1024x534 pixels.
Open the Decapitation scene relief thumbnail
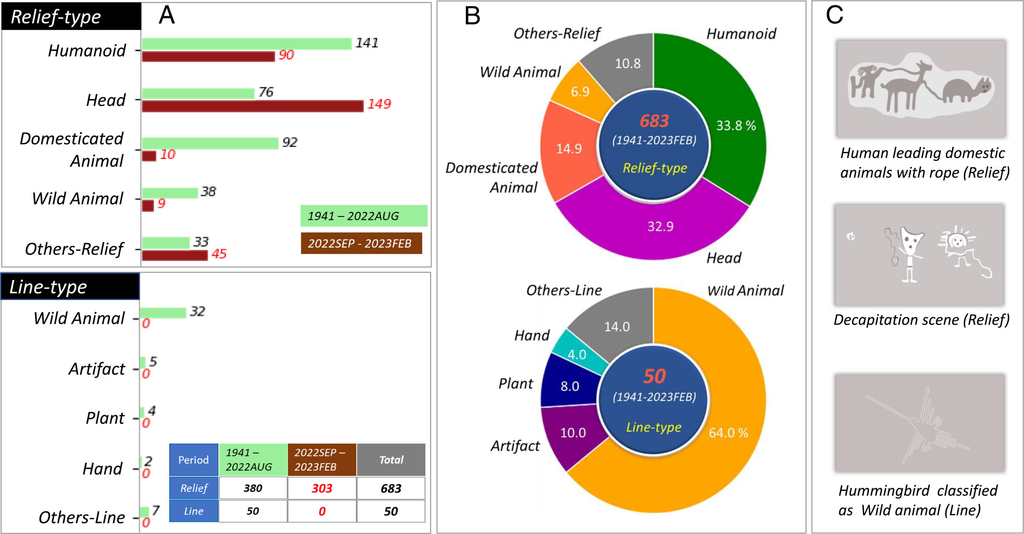pos(919,255)
